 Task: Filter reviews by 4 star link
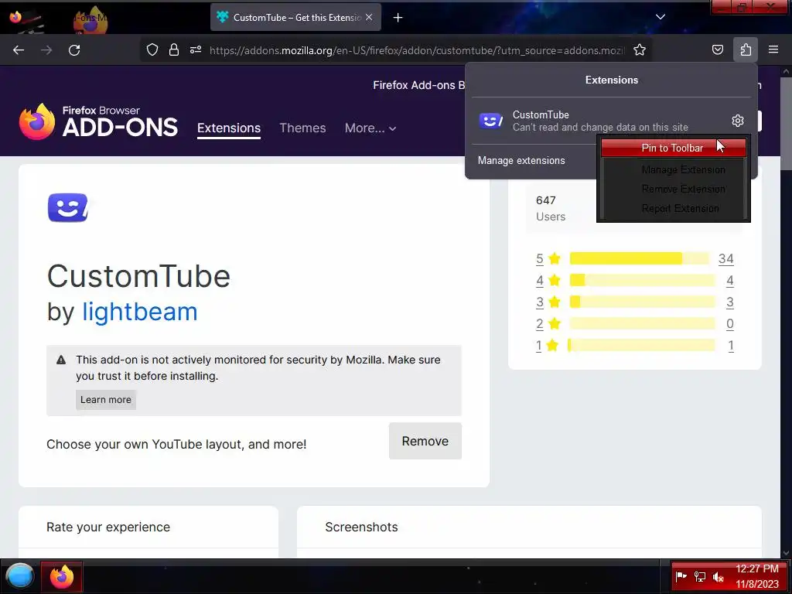539,280
